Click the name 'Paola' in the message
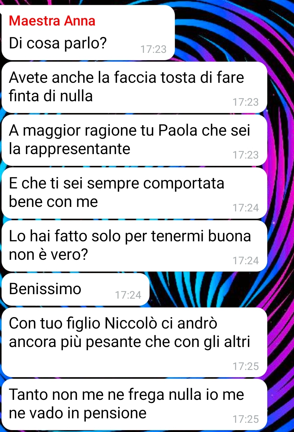294x432 pixels. [x=178, y=130]
